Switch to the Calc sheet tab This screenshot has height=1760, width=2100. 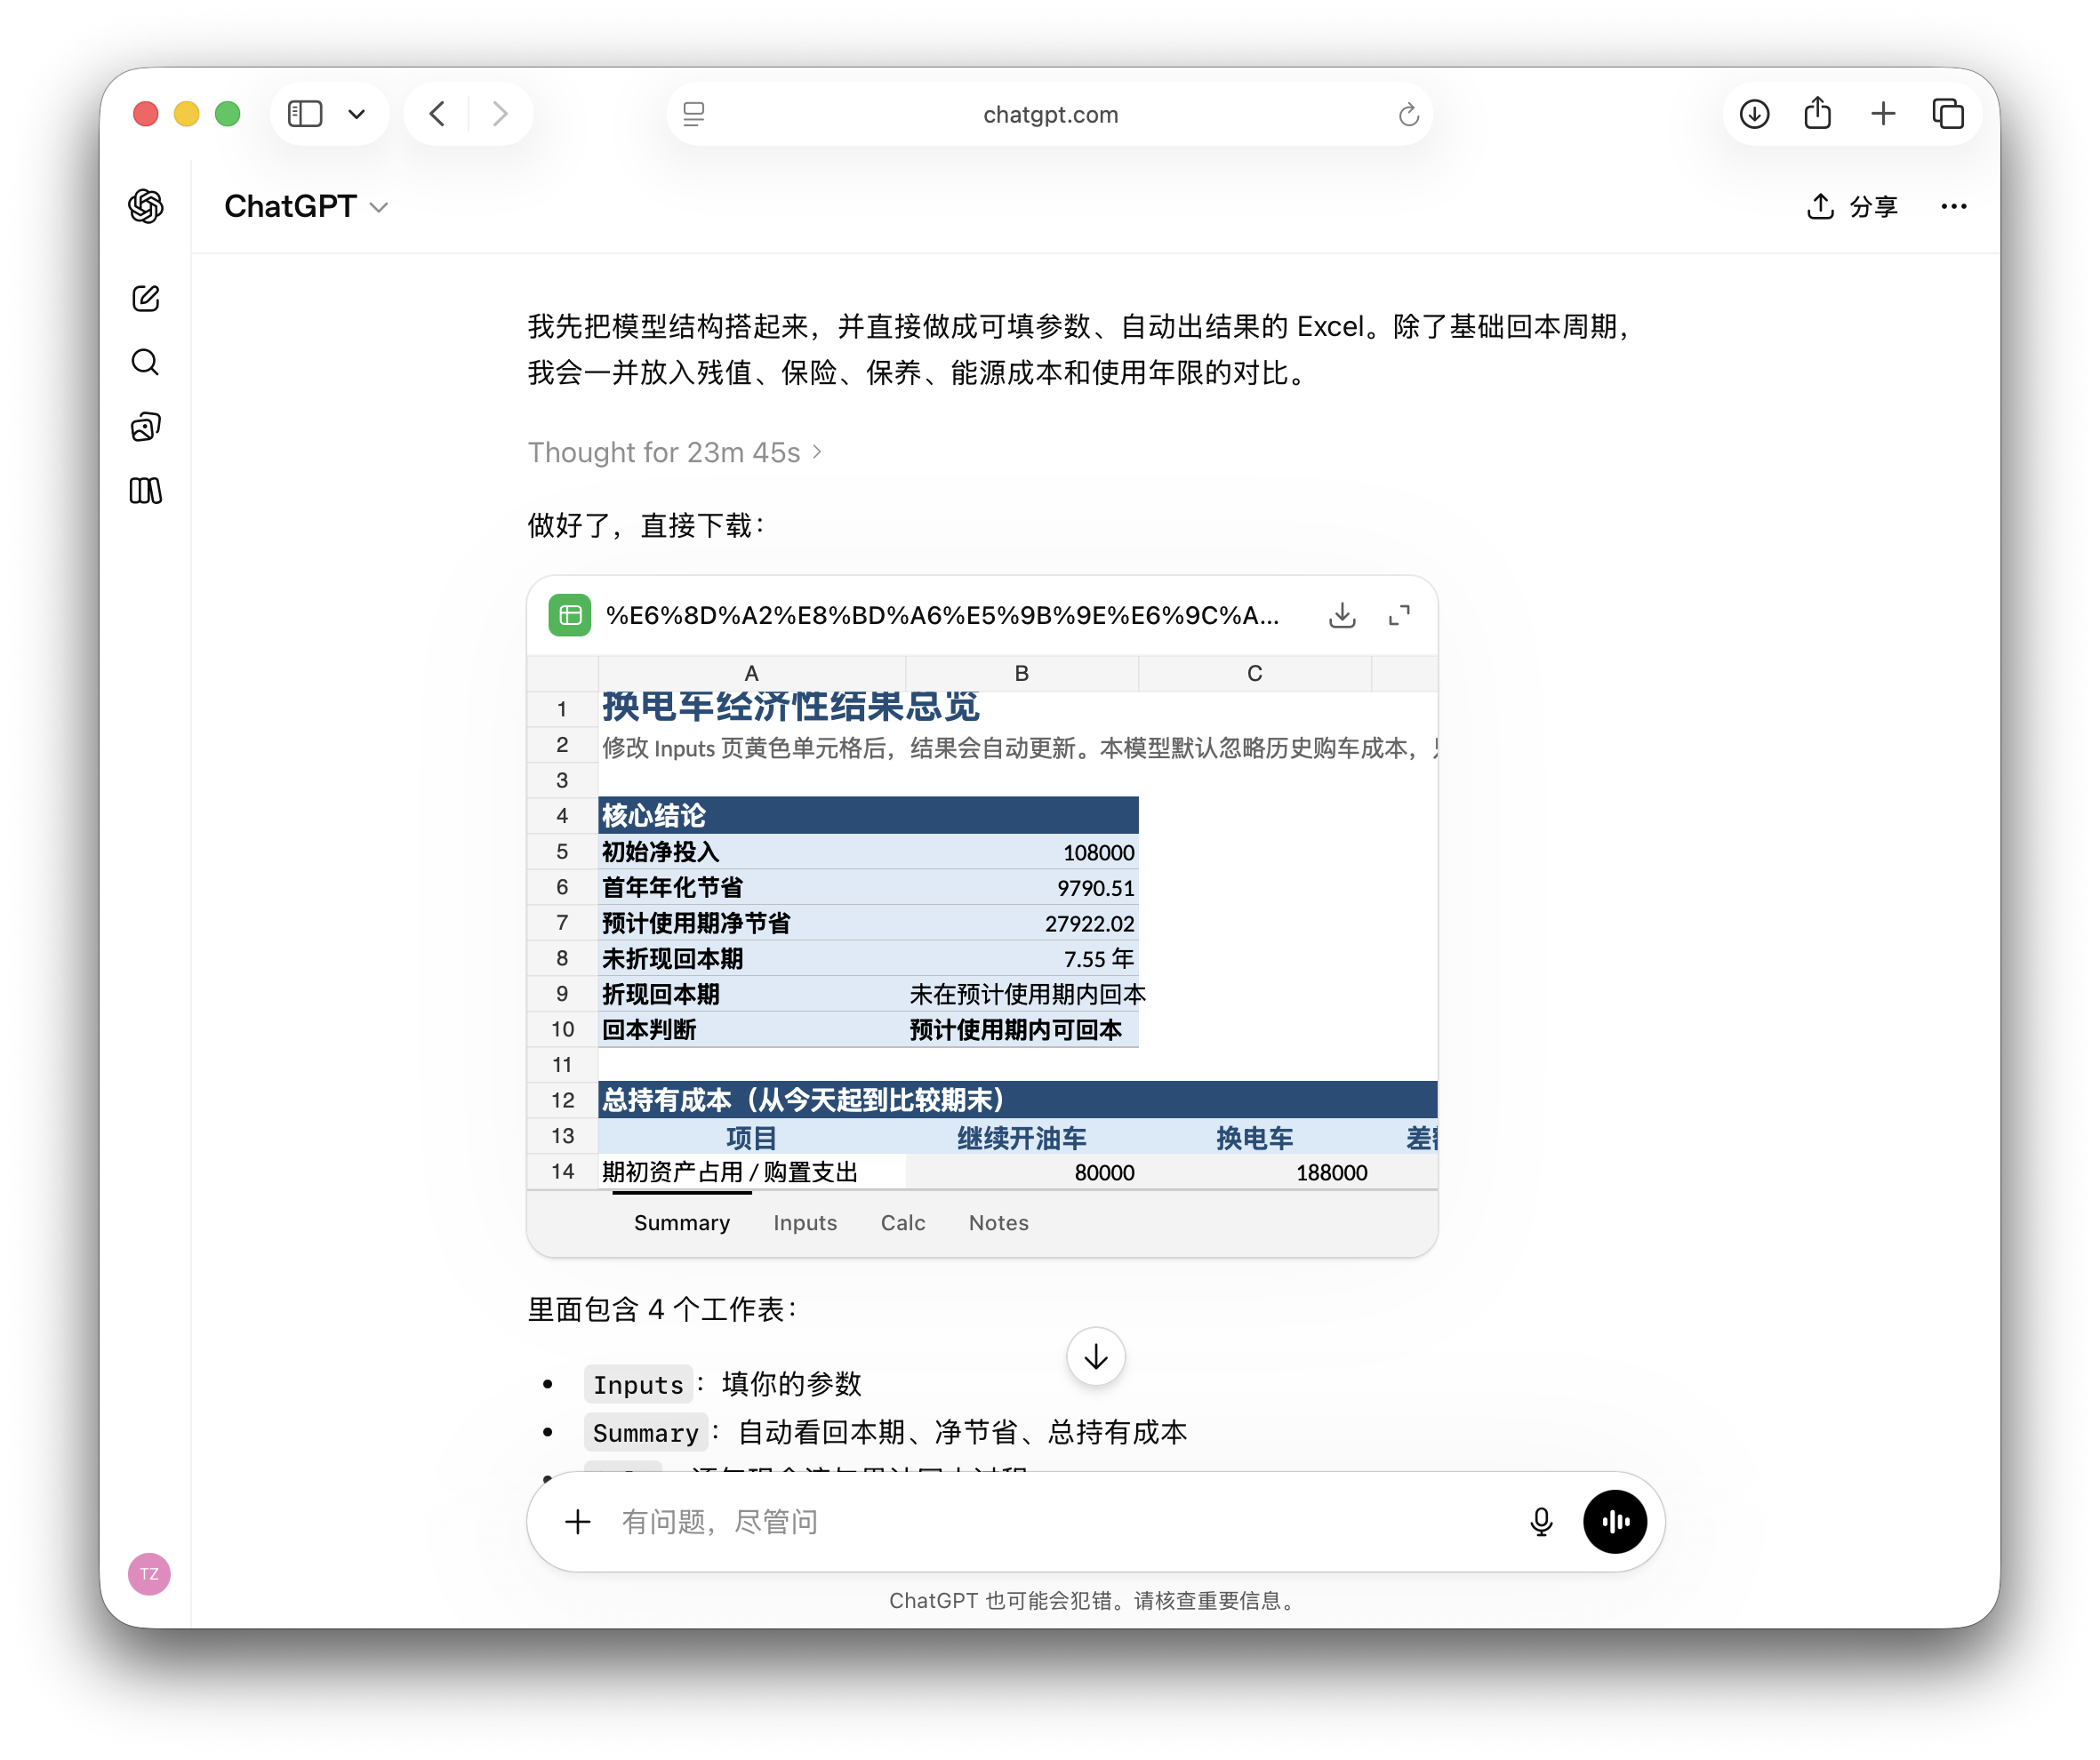pos(902,1222)
